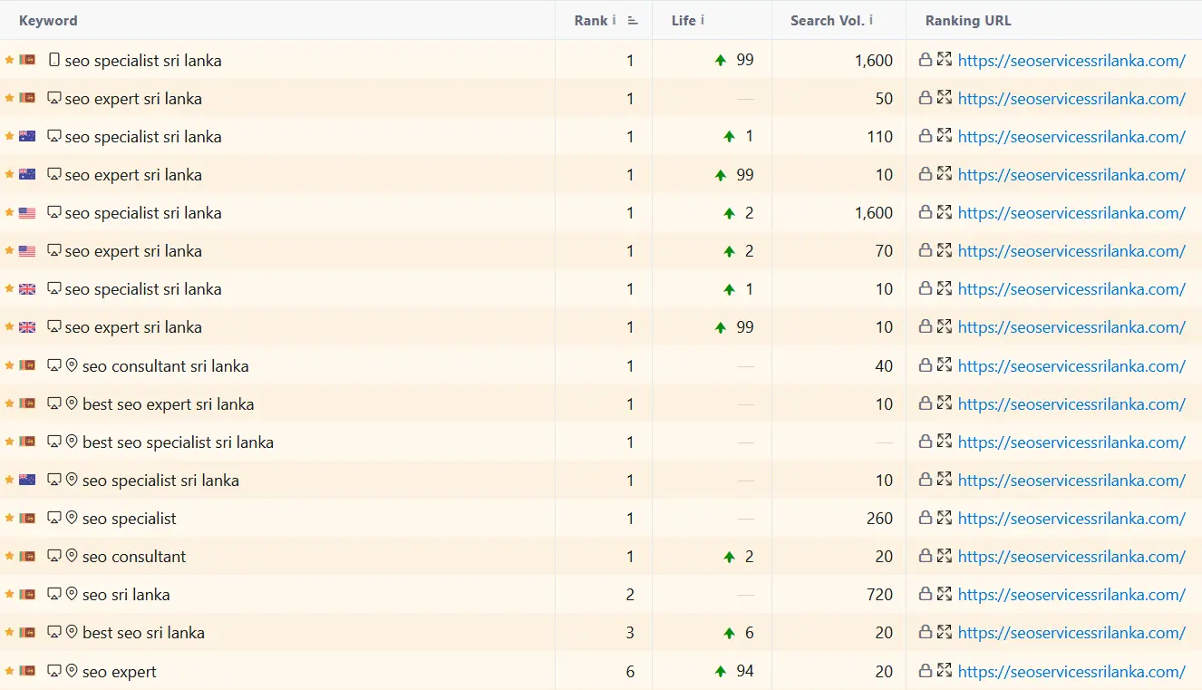Toggle the favorite star on the "seo expert" keyword

[7, 670]
